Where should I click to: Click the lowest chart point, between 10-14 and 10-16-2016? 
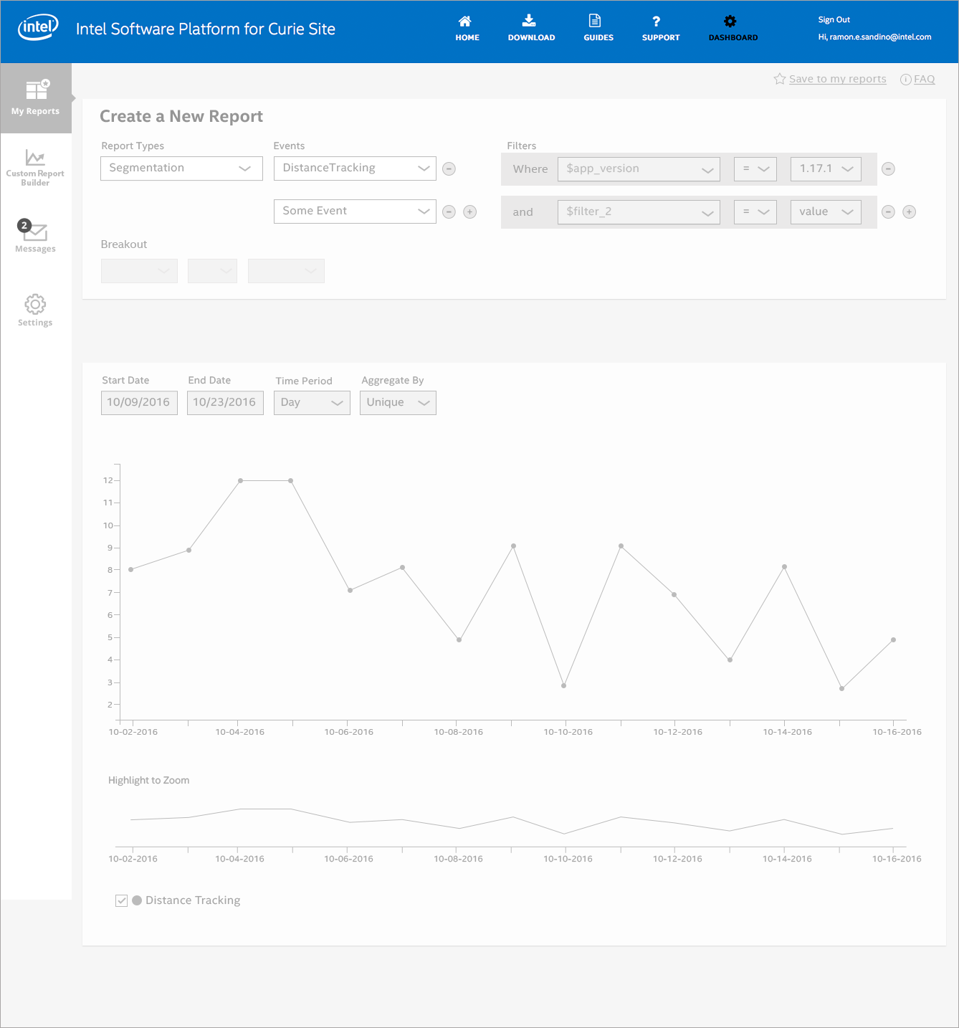click(x=842, y=689)
